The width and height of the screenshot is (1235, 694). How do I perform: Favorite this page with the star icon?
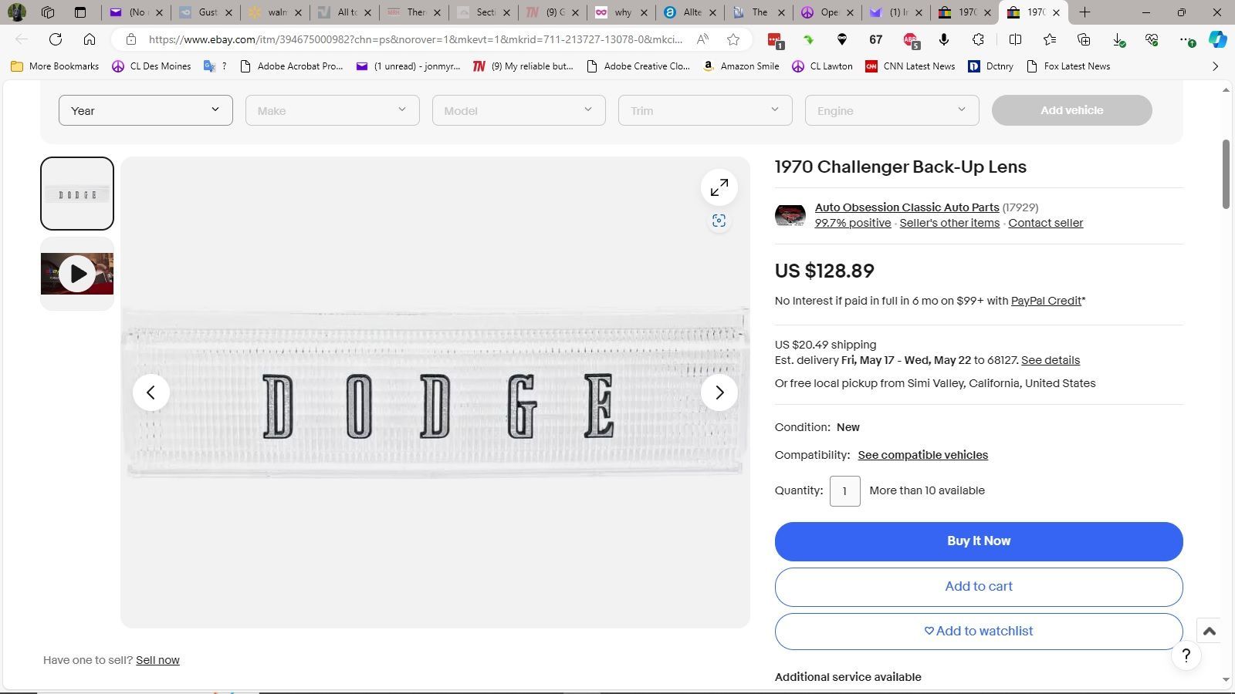733,39
